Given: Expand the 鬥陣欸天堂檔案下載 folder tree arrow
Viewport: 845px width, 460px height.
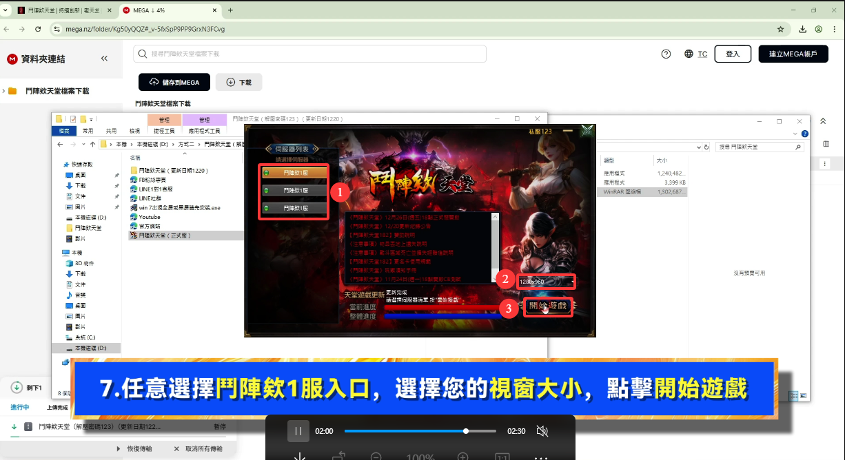Looking at the screenshot, I should click(4, 91).
